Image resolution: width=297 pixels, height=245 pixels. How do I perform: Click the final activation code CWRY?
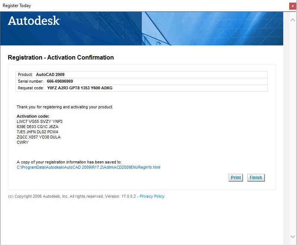(23, 142)
